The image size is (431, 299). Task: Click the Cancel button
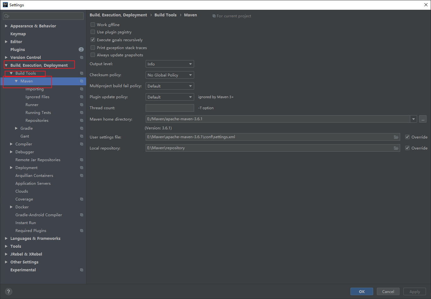(388, 291)
